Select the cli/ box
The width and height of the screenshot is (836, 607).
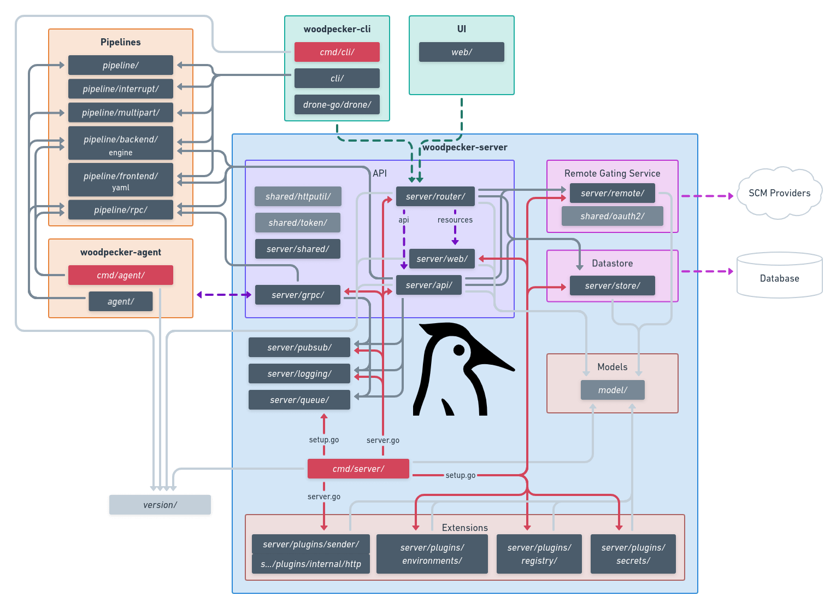tap(337, 78)
